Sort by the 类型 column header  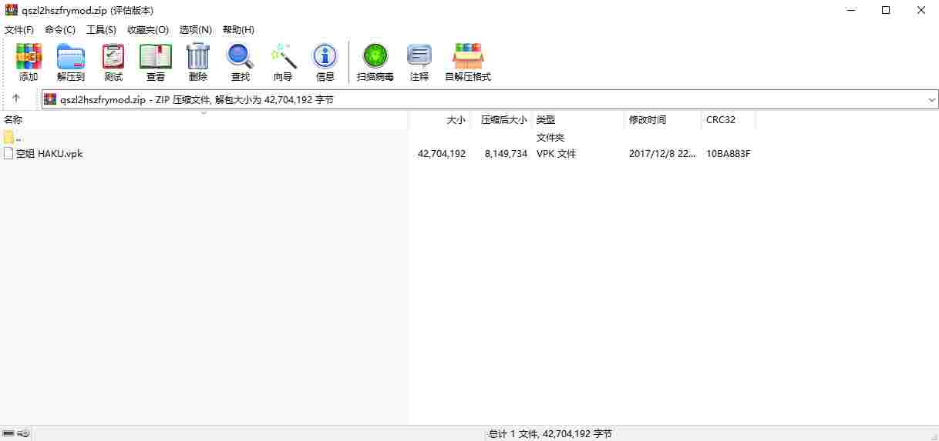coord(578,120)
